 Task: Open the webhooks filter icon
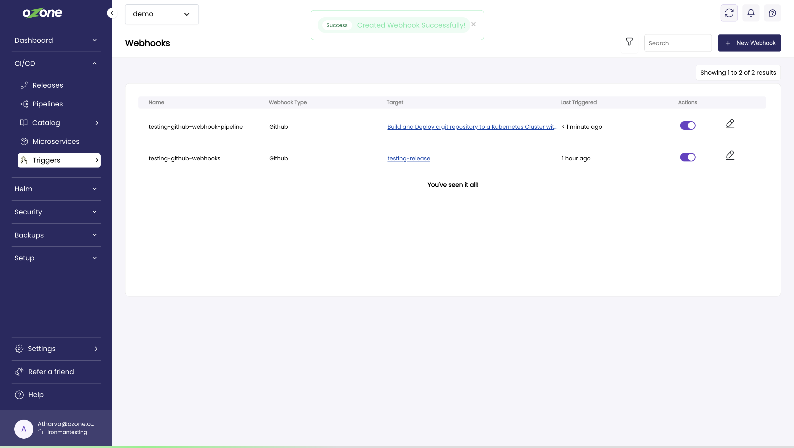(629, 42)
